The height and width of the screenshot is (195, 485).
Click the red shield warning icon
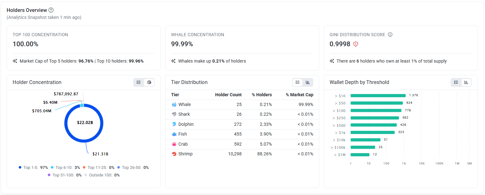coord(356,44)
